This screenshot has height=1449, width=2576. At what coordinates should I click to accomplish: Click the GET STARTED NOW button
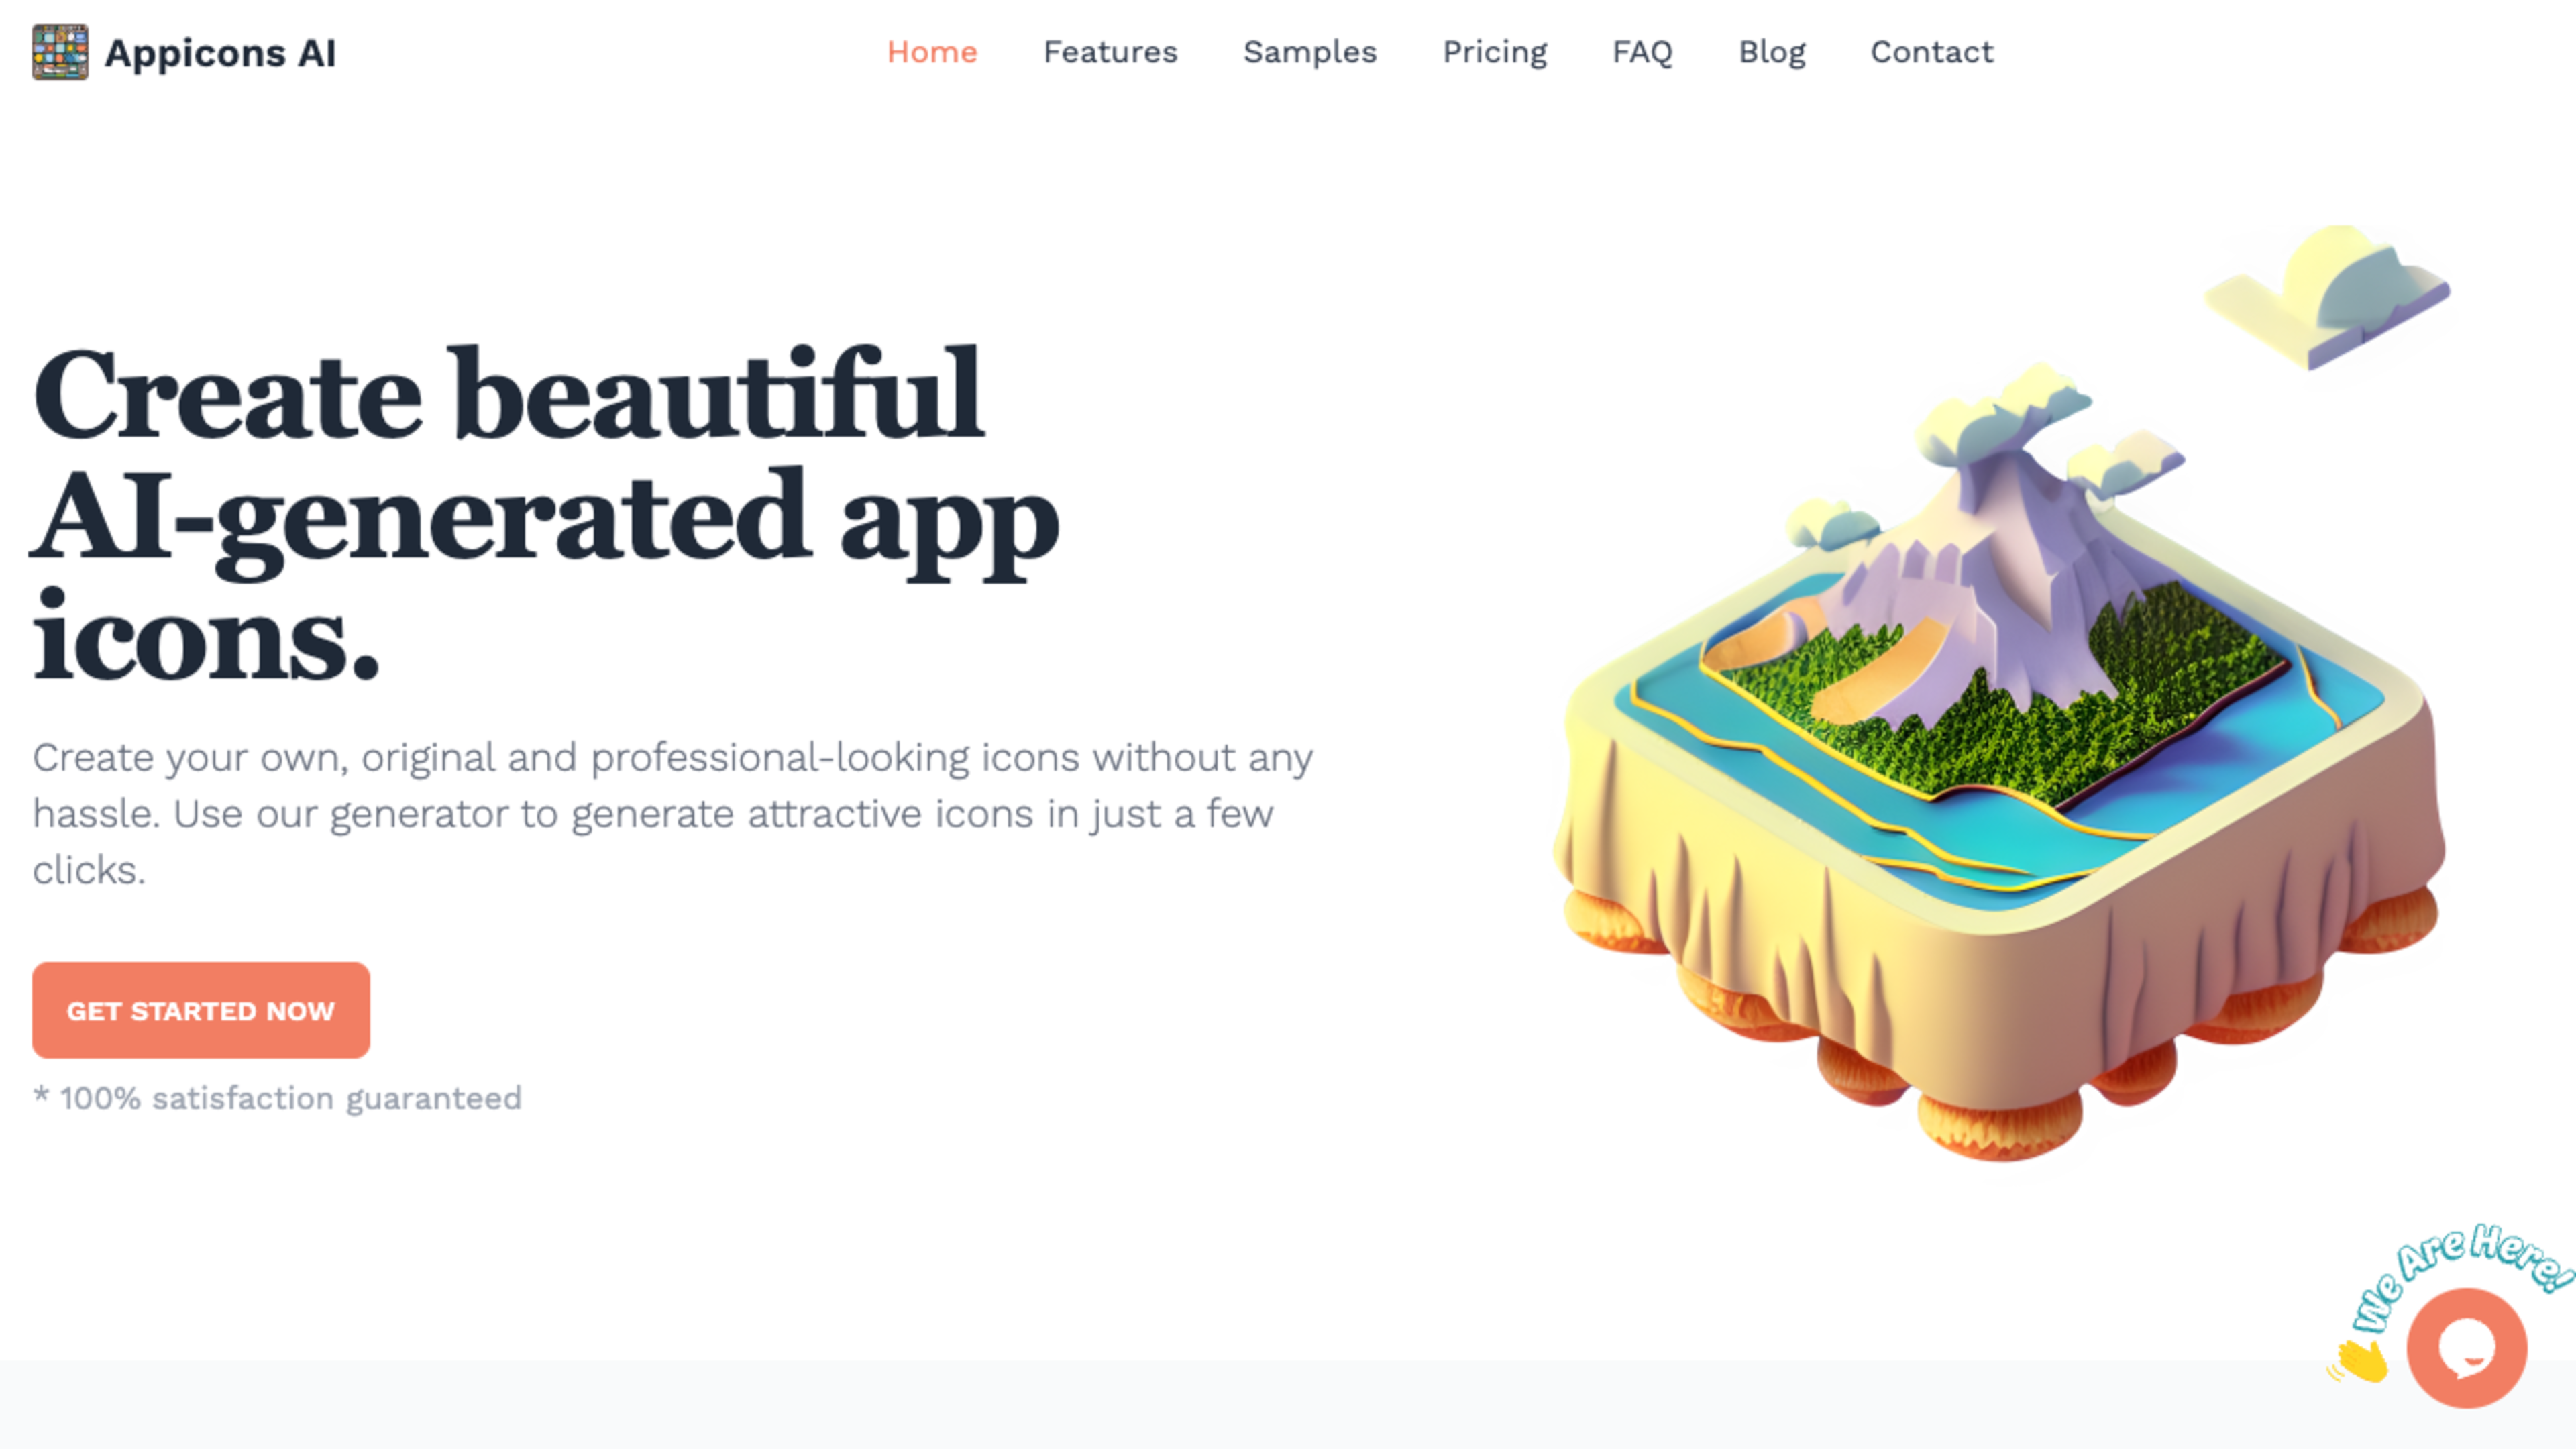click(x=200, y=1010)
